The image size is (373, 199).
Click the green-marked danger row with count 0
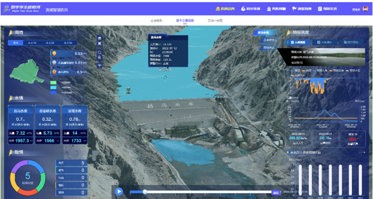71,170
